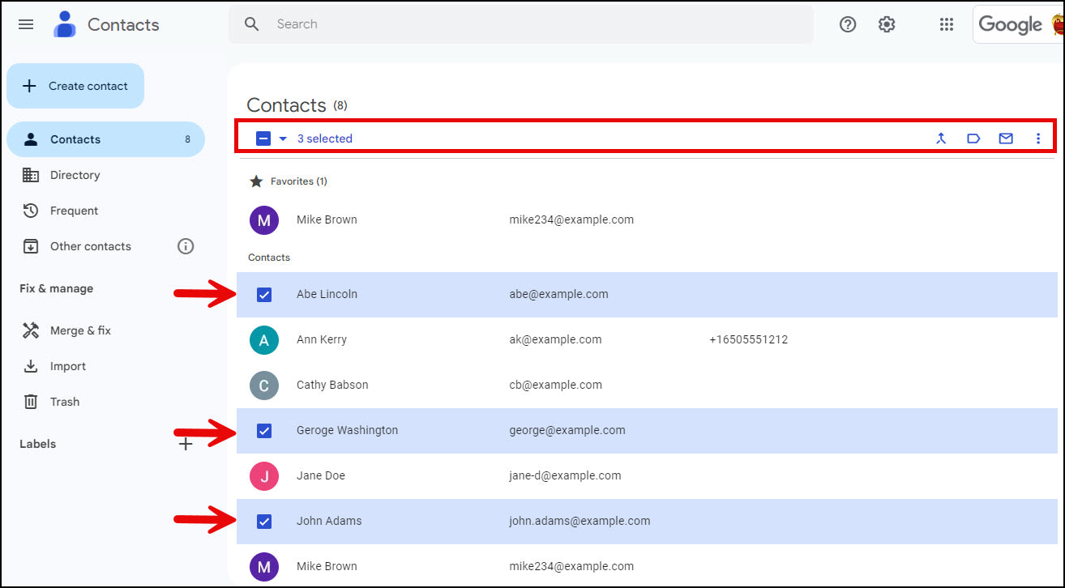Open the main navigation hamburger menu
The height and width of the screenshot is (588, 1065).
point(25,24)
